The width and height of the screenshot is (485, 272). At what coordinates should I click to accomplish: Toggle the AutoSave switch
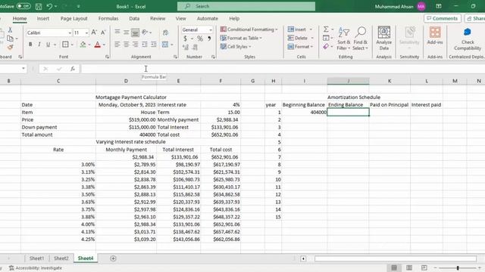(23, 6)
